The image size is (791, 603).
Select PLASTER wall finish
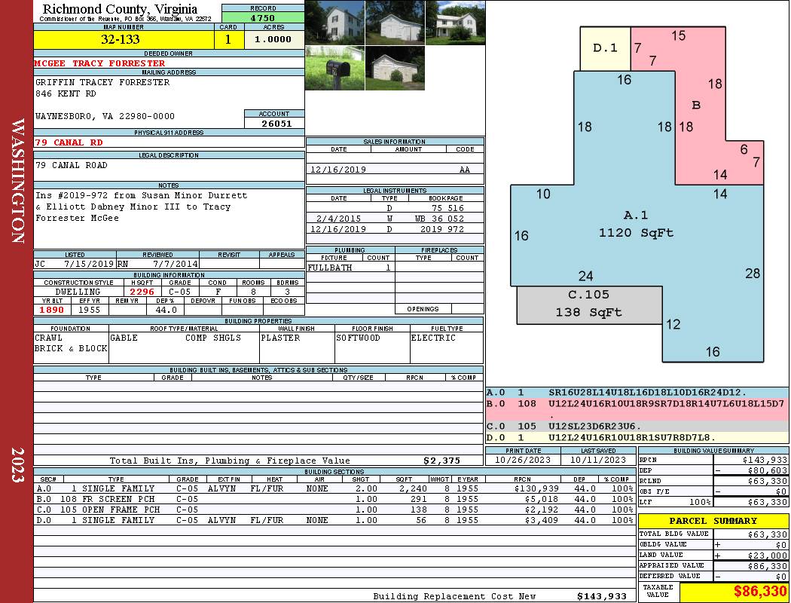(x=280, y=338)
